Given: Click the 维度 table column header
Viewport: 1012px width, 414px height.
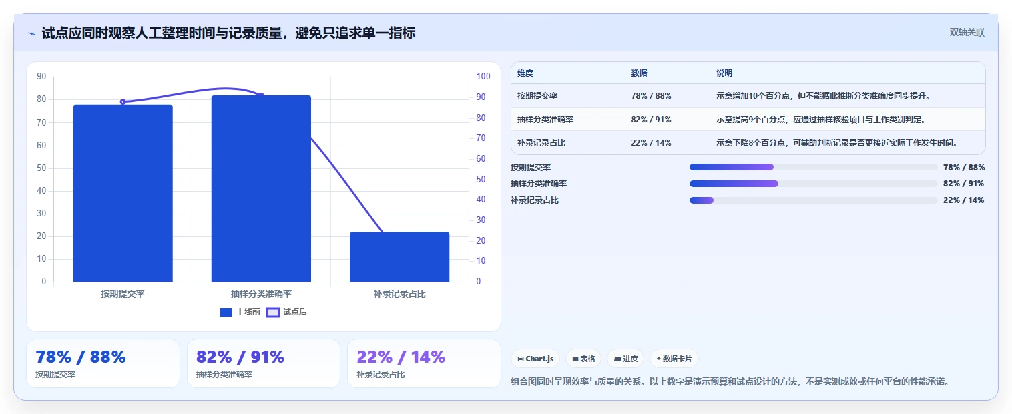Looking at the screenshot, I should pyautogui.click(x=525, y=73).
